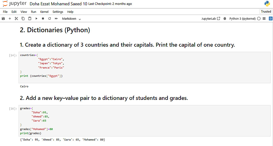Restart the kernel using the circular arrow icon

click(x=49, y=19)
